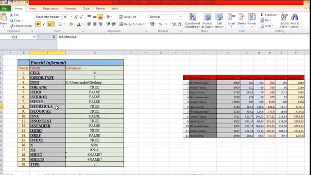Switch to the Insert tab
Viewport: 311px width, 175px height.
pos(33,9)
